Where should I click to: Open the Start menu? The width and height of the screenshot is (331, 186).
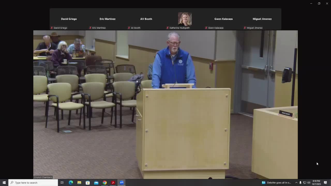[4, 183]
